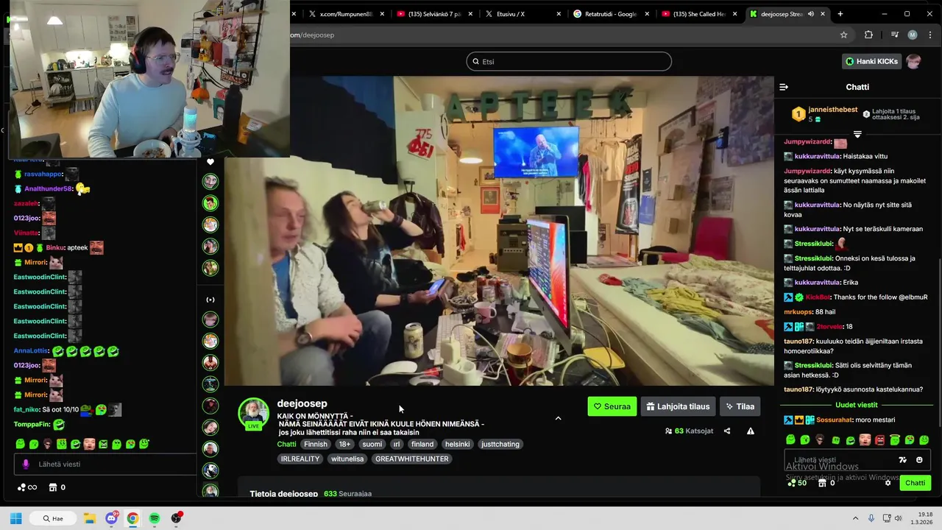Click the GREATWHITEHUNTER tag
Image resolution: width=942 pixels, height=530 pixels.
[x=411, y=459]
